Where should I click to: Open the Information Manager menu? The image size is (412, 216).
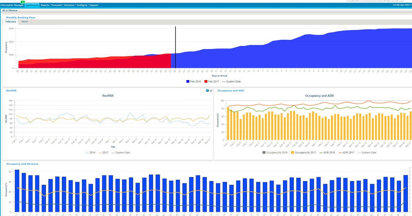(x=12, y=5)
